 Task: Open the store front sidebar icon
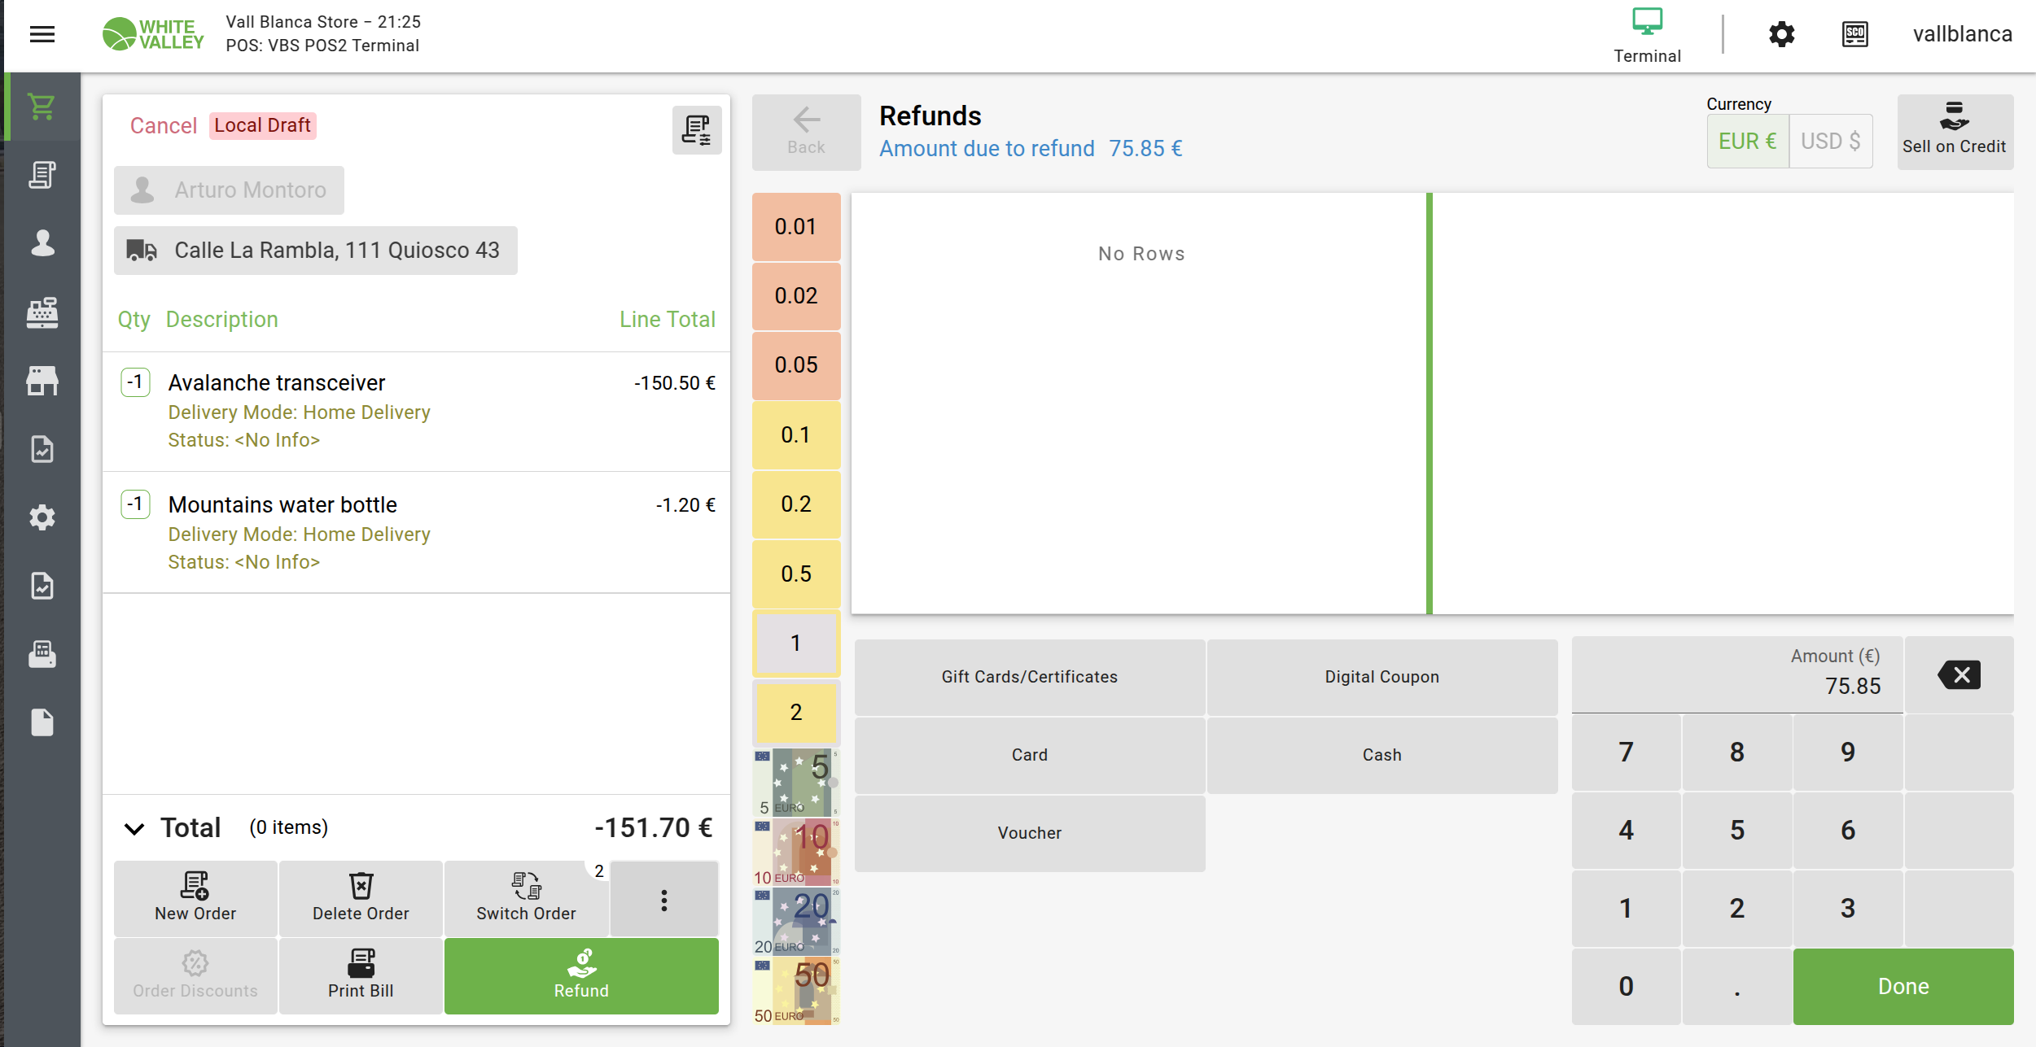tap(42, 381)
